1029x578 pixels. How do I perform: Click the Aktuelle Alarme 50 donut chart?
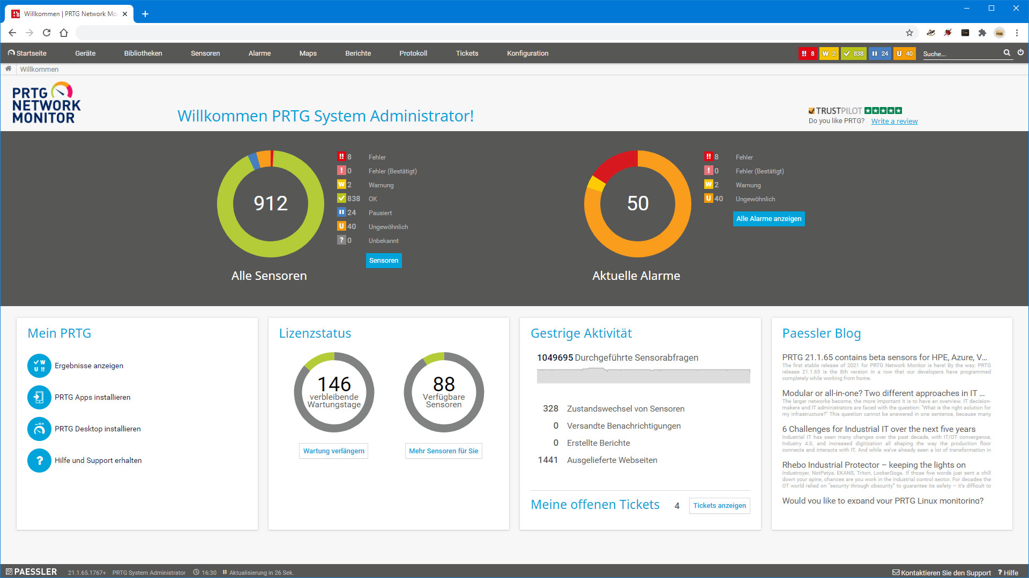pyautogui.click(x=638, y=203)
